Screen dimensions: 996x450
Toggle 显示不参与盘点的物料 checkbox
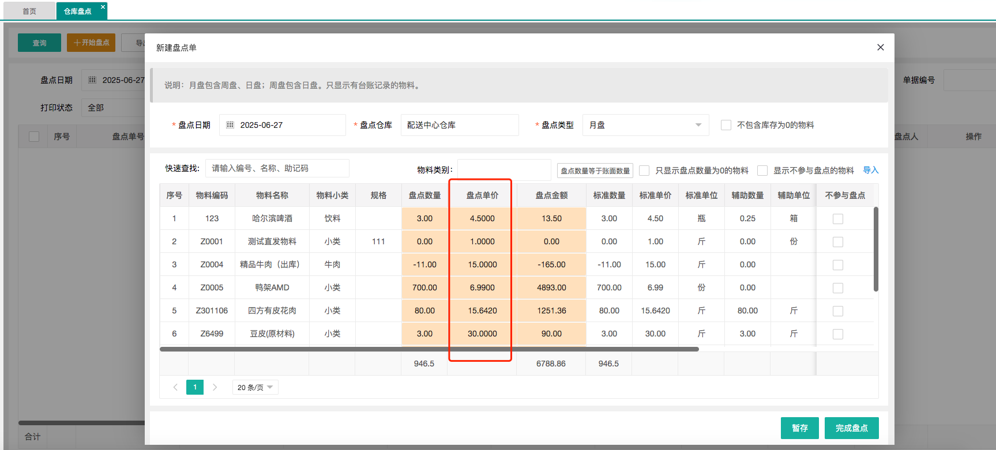[762, 171]
